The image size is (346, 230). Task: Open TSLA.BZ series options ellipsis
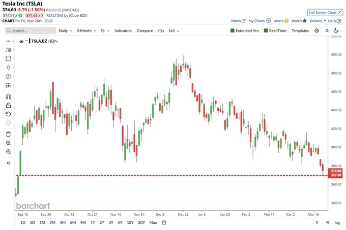click(26, 41)
